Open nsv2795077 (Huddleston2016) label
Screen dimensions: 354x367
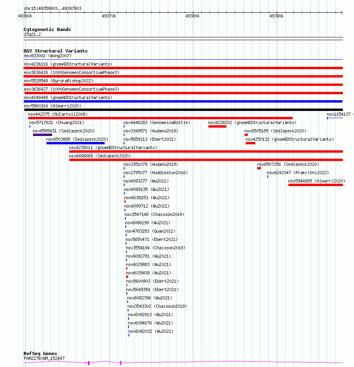pyautogui.click(x=156, y=173)
